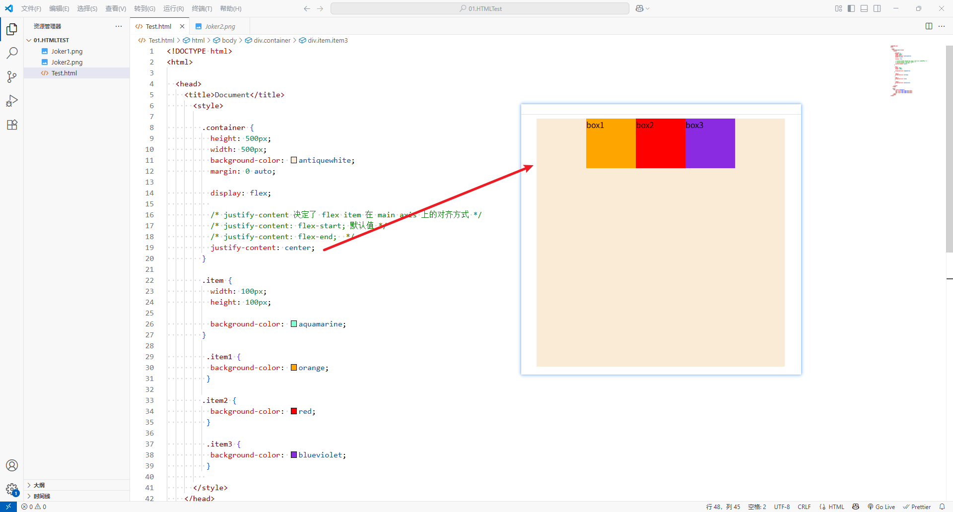Image resolution: width=953 pixels, height=512 pixels.
Task: Select the body breadcrumb
Action: pos(225,40)
